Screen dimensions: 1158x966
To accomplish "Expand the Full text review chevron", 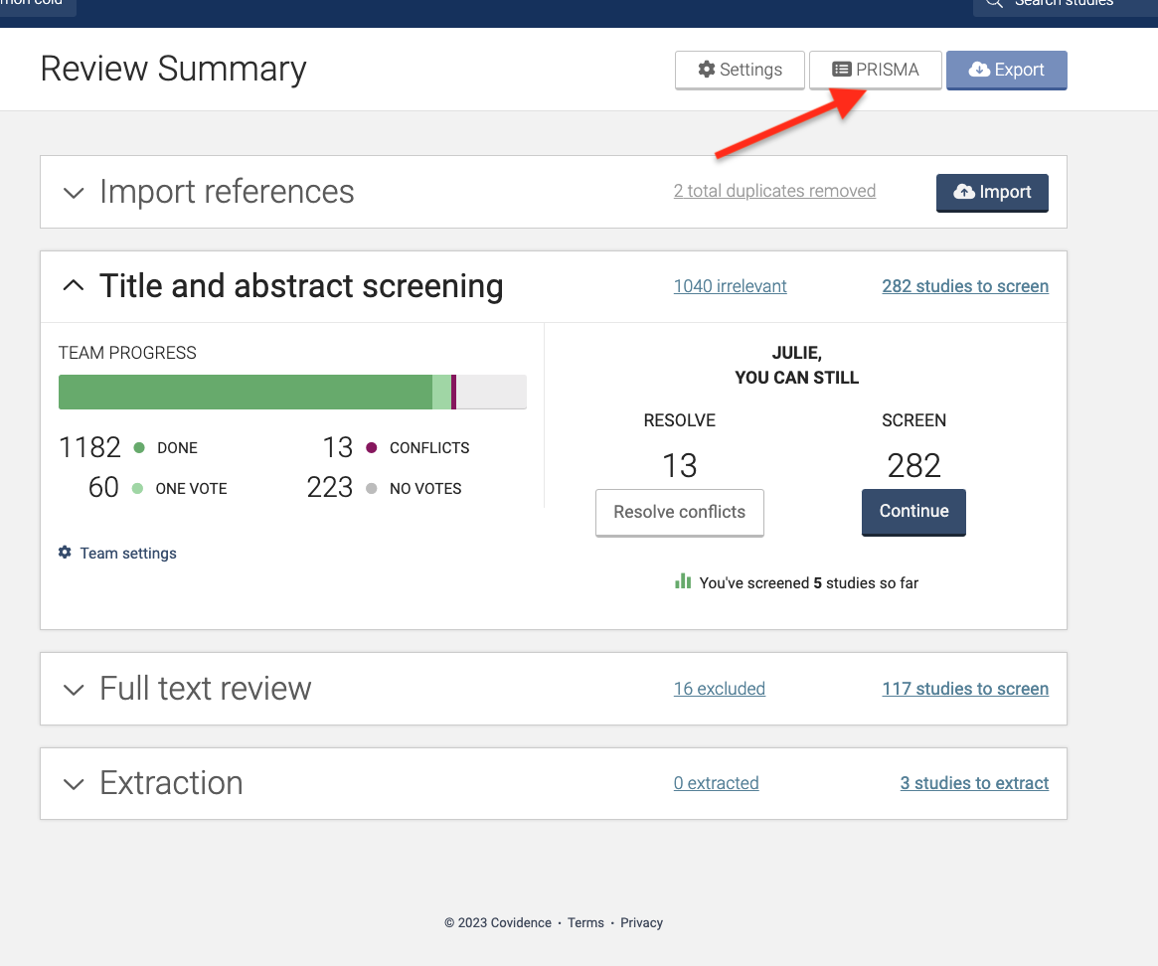I will (x=74, y=690).
